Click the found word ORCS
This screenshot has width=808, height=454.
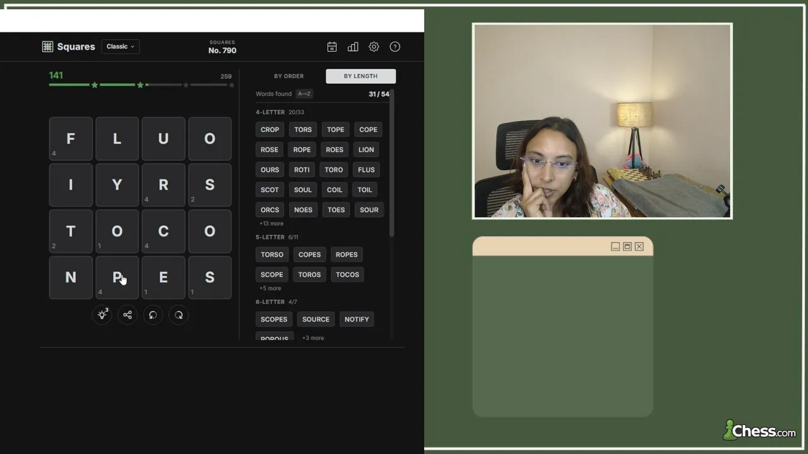click(x=270, y=210)
